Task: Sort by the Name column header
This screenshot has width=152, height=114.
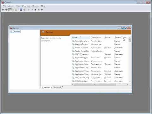Action: coord(81,37)
